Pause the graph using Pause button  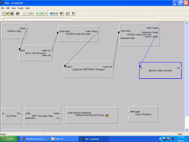coord(42,13)
